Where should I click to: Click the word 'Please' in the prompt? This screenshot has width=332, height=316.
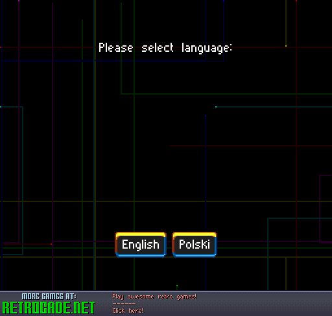(115, 47)
